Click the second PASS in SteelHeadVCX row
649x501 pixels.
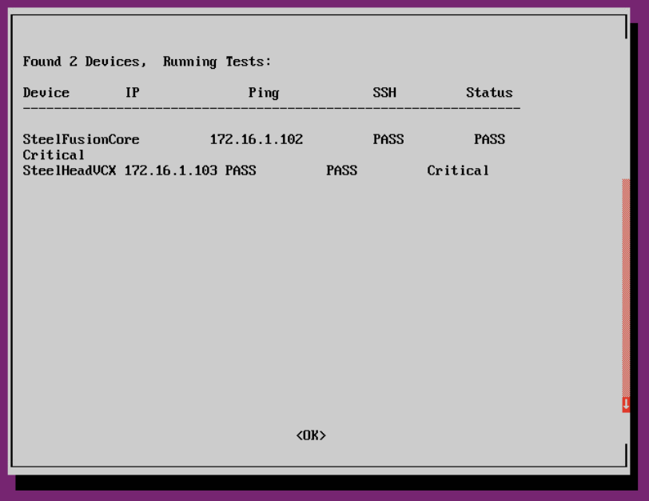tap(341, 170)
